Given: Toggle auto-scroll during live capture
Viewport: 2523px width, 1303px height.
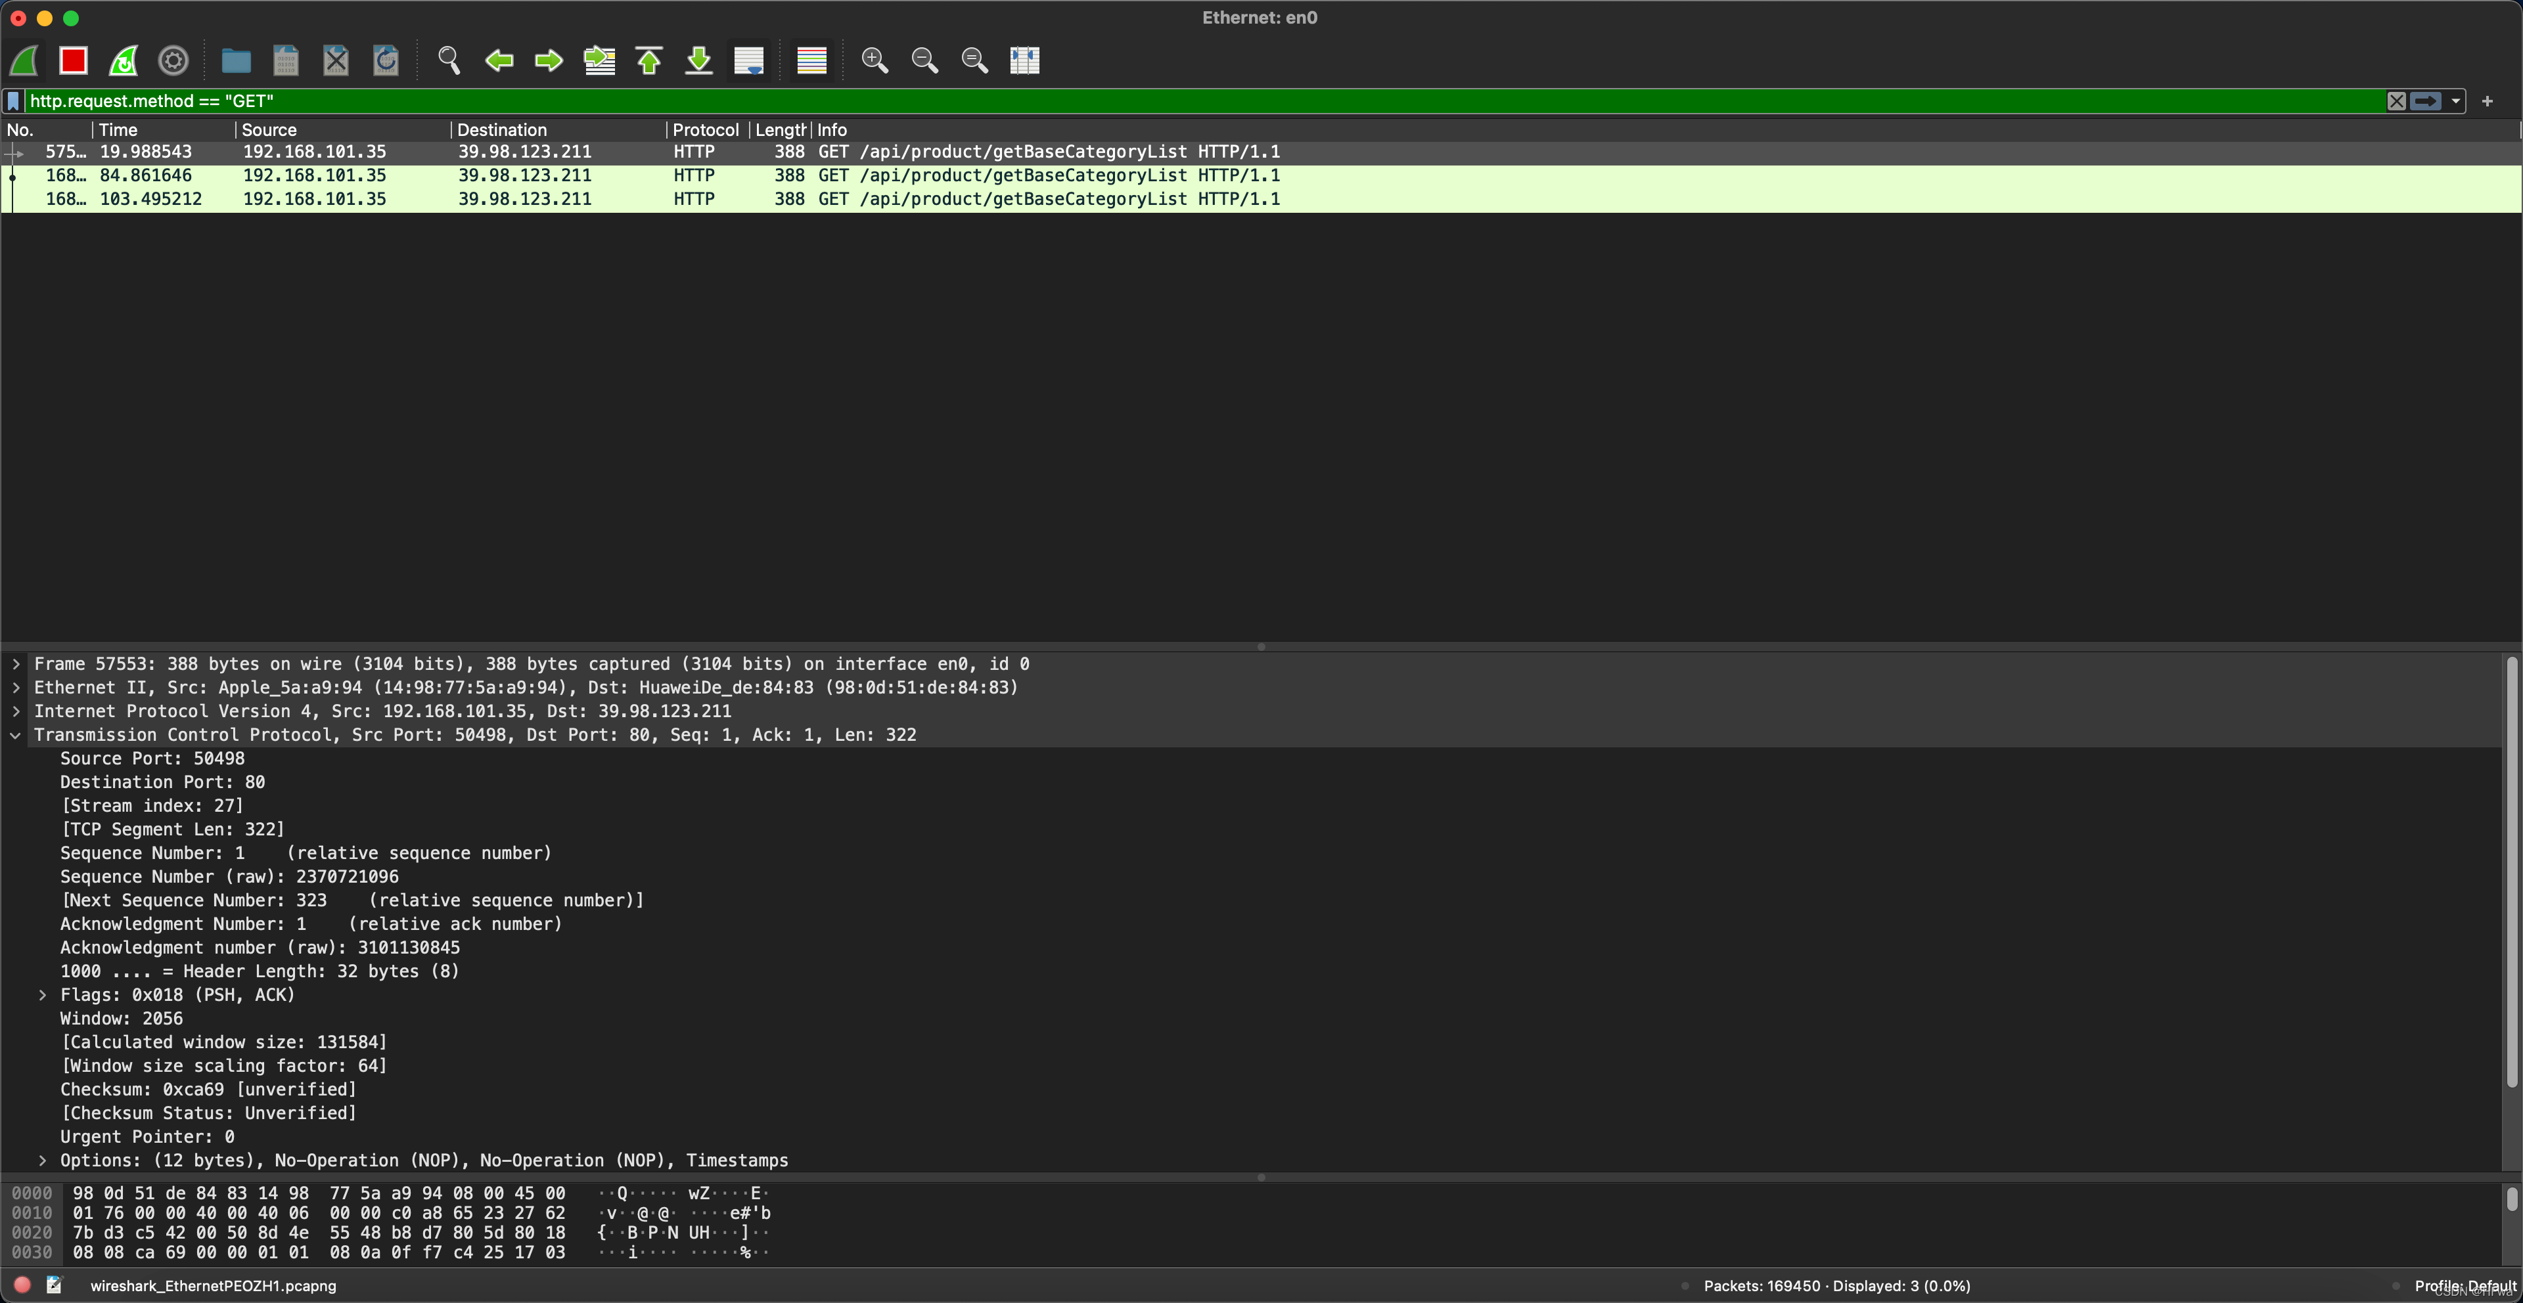Looking at the screenshot, I should pyautogui.click(x=749, y=60).
